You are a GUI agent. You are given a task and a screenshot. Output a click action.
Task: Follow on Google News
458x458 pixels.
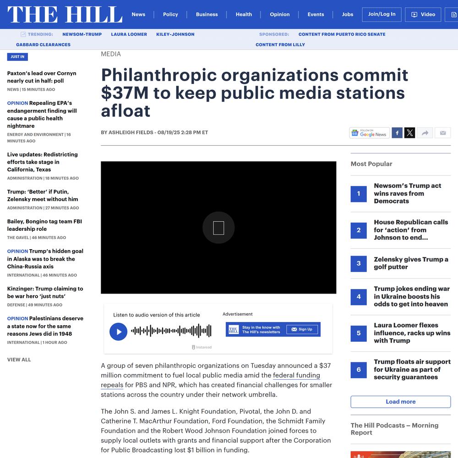370,133
